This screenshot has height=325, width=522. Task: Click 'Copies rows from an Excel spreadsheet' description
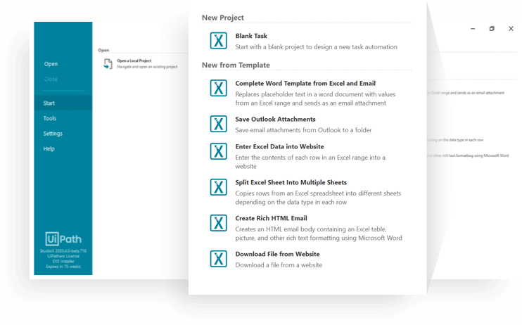click(318, 198)
